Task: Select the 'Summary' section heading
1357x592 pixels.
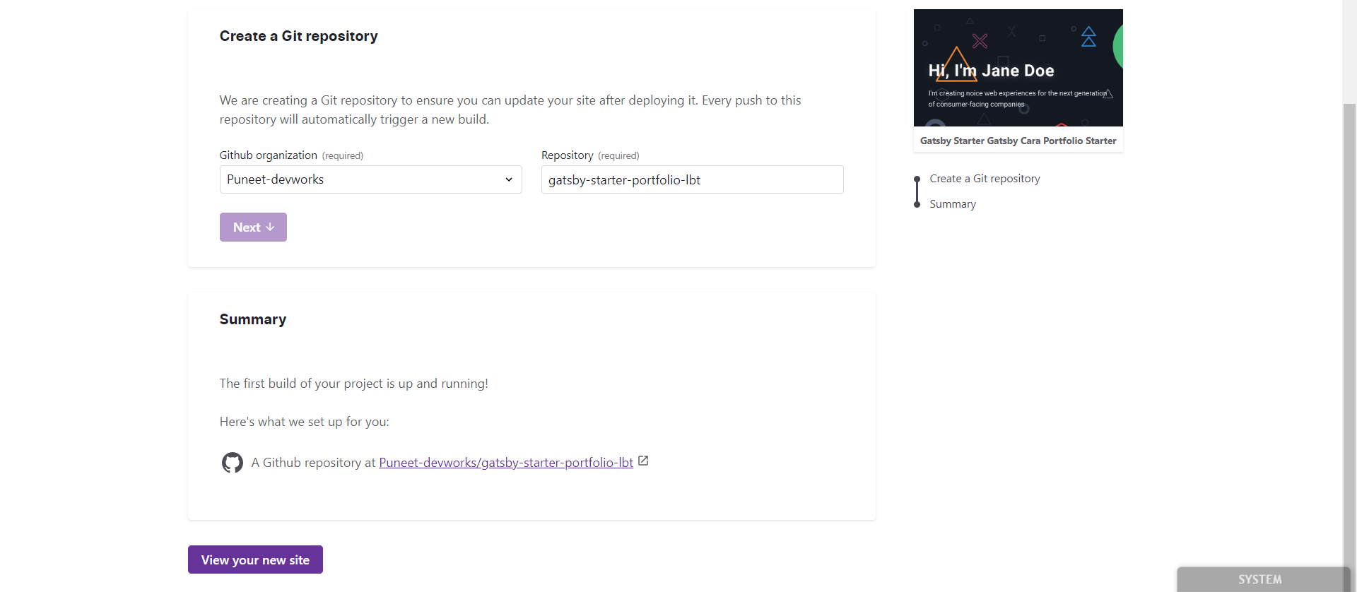Action: tap(253, 319)
